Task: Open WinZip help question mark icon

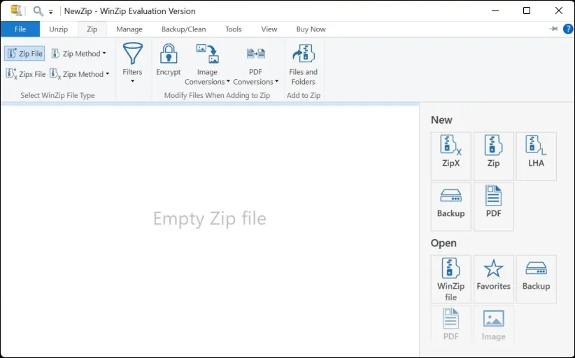Action: [x=568, y=29]
